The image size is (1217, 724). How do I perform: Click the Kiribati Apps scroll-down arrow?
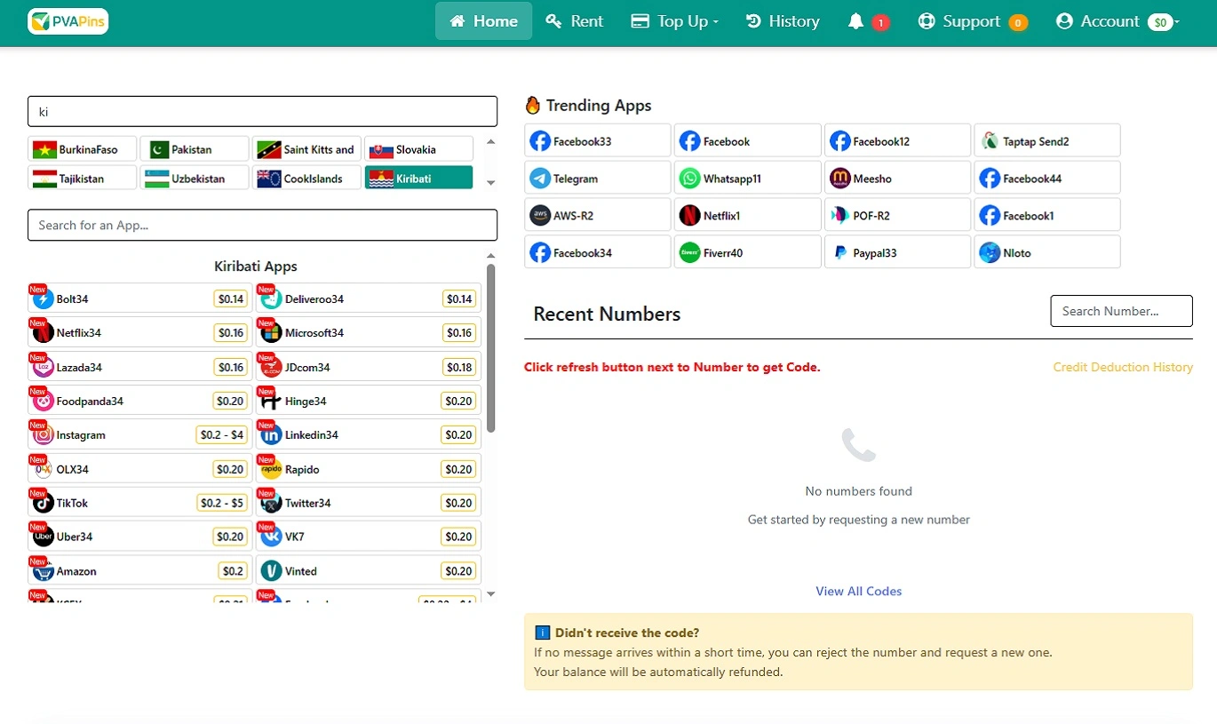pos(491,594)
